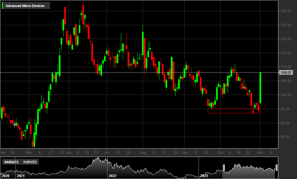Click the May label on date axis

29,152
